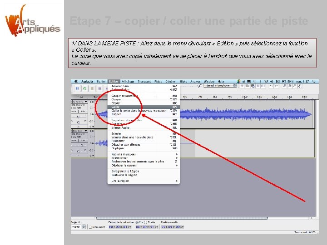Open the Internal microphone input dropdown

coord(220,86)
